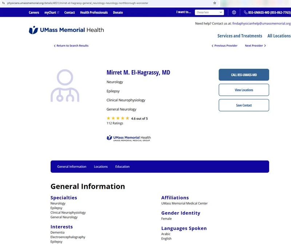
Task: Click the globe language icon
Action: 234,12
